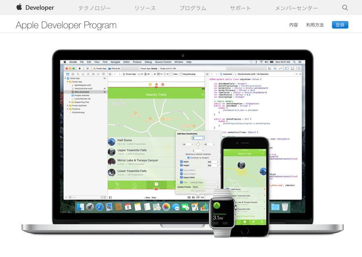The width and height of the screenshot is (362, 257).
Task: Open the Xcode File menu
Action: pos(82,62)
